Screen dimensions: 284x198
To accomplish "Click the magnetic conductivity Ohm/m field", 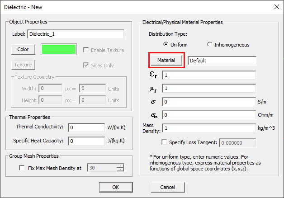I will tap(209, 115).
